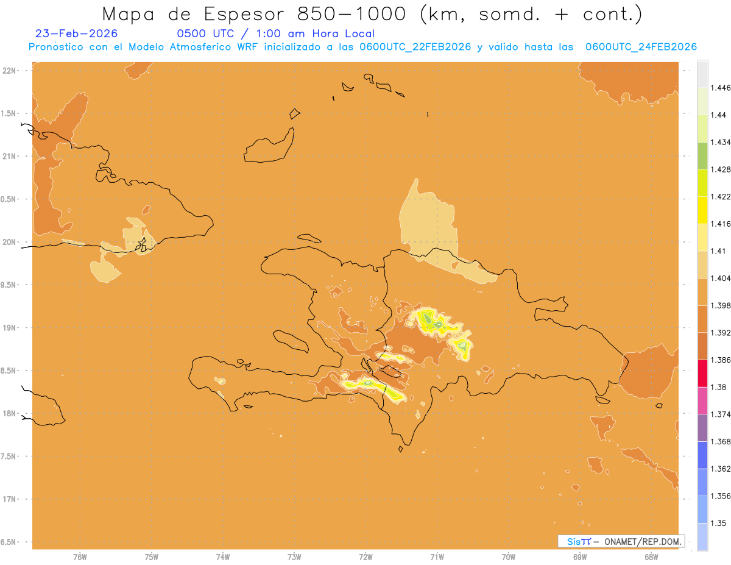This screenshot has width=731, height=565.
Task: Click the longitude label '76W'
Action: click(80, 557)
